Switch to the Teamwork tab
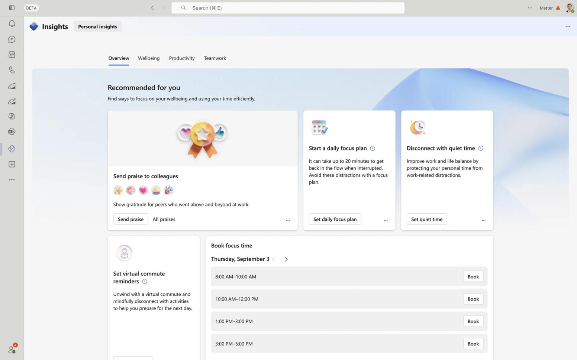 pos(215,58)
